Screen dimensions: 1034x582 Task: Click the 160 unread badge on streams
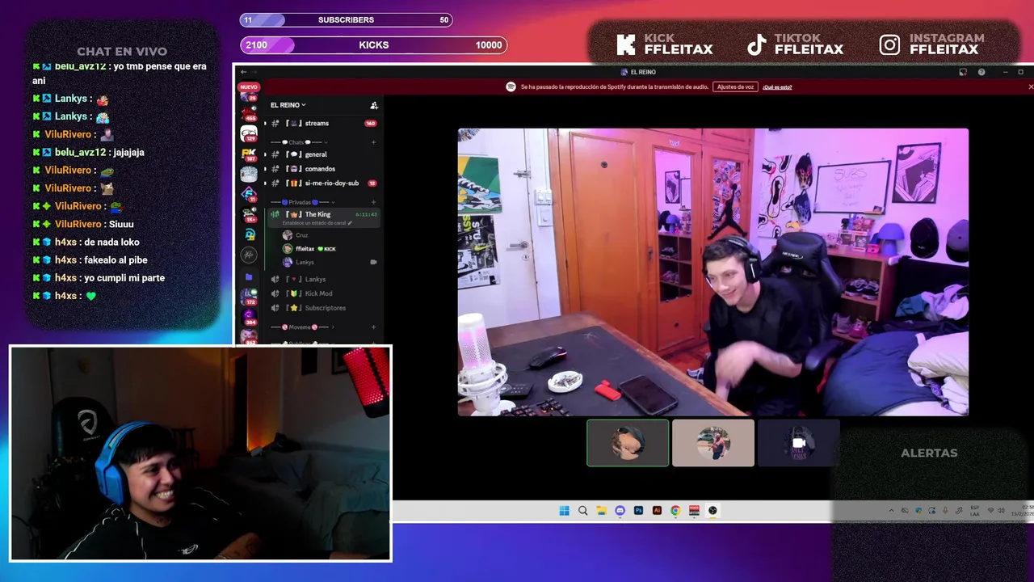click(370, 124)
